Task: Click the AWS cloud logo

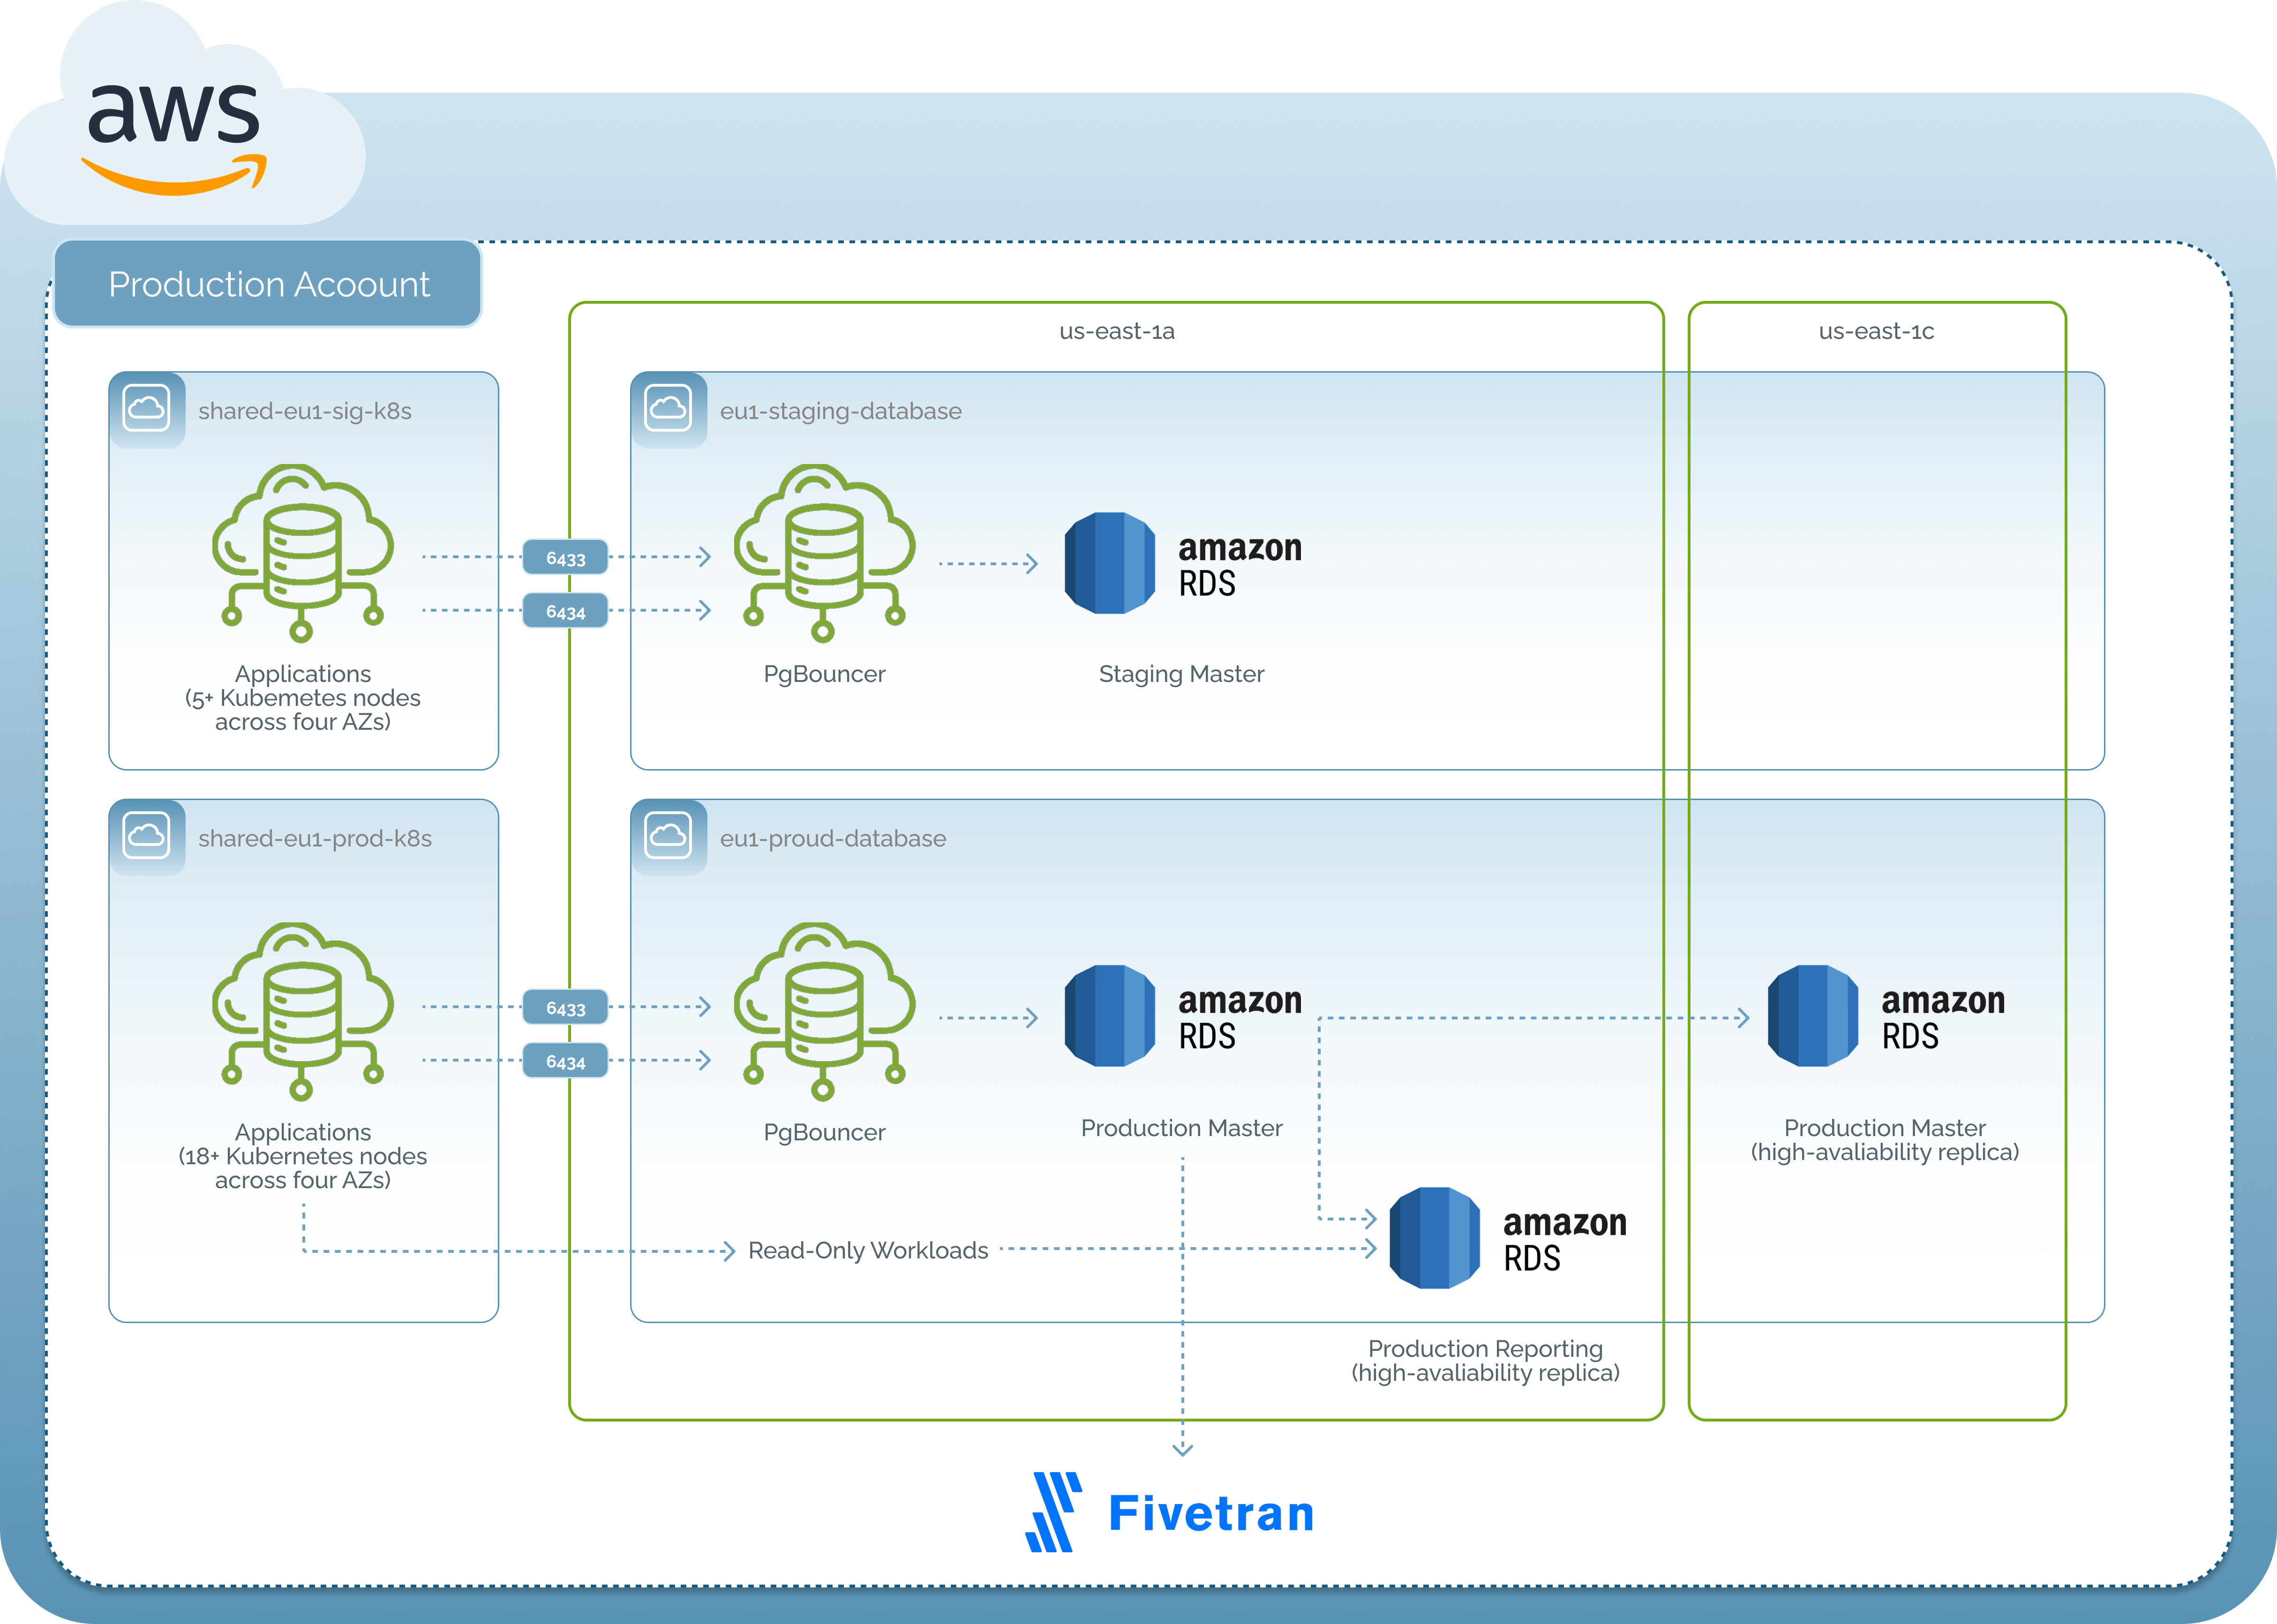Action: coord(176,130)
